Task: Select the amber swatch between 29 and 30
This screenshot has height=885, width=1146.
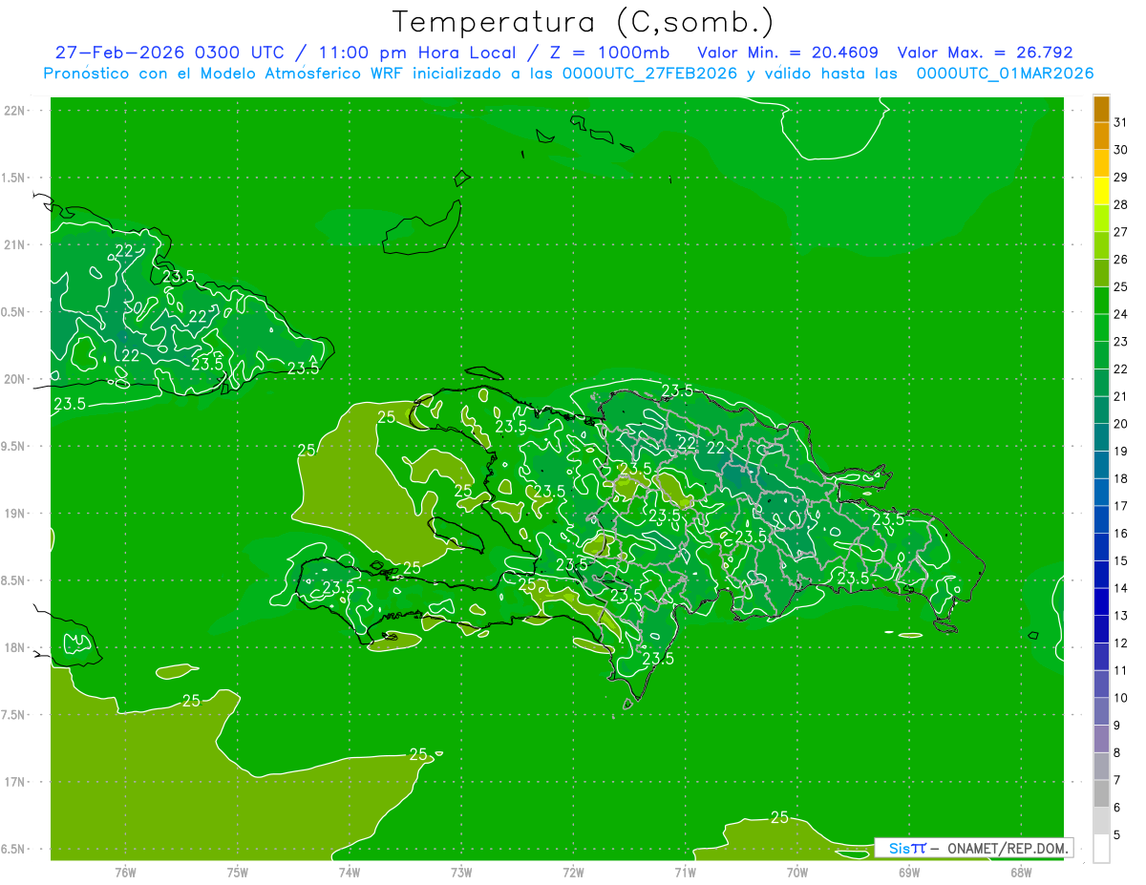Action: click(x=1101, y=163)
